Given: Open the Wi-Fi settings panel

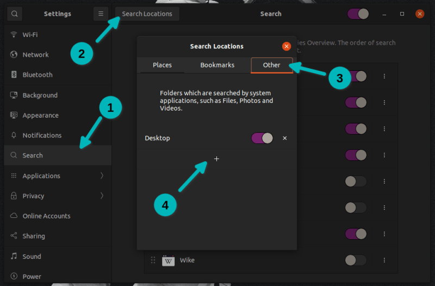Looking at the screenshot, I should click(x=58, y=35).
